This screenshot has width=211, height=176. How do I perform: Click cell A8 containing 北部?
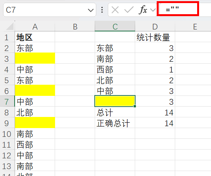(35, 112)
